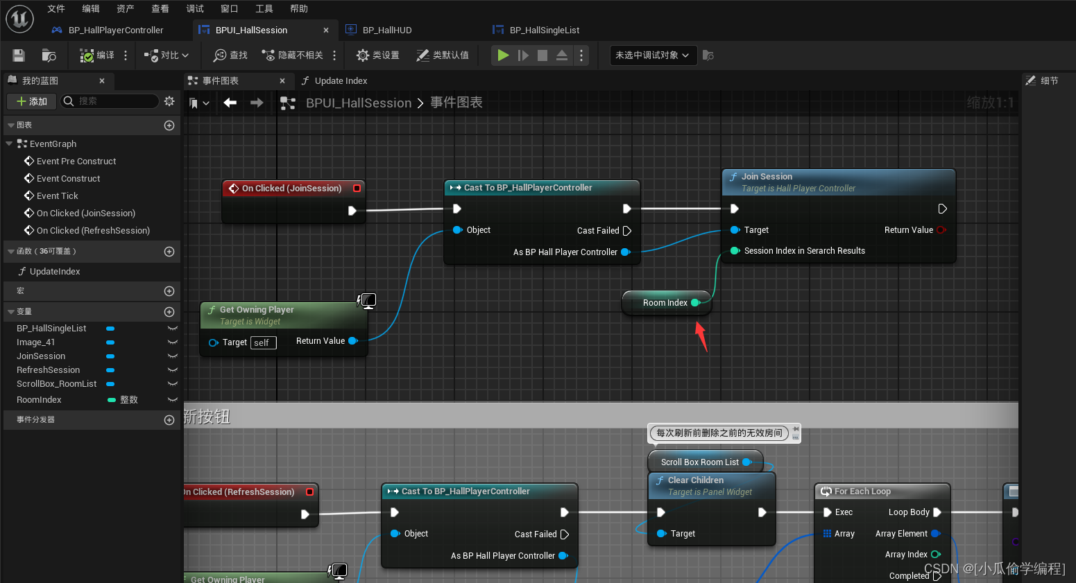Click the Add (添加) button
1076x583 pixels.
coord(31,101)
